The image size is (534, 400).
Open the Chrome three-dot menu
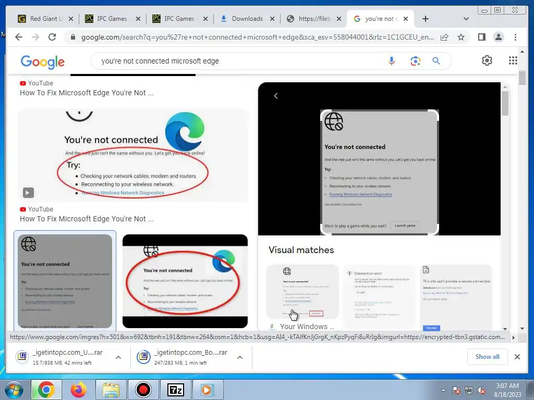tap(515, 37)
